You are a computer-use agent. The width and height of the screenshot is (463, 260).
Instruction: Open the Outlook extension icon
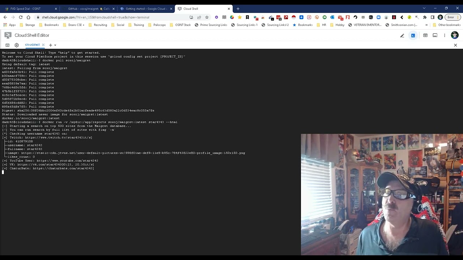click(332, 17)
